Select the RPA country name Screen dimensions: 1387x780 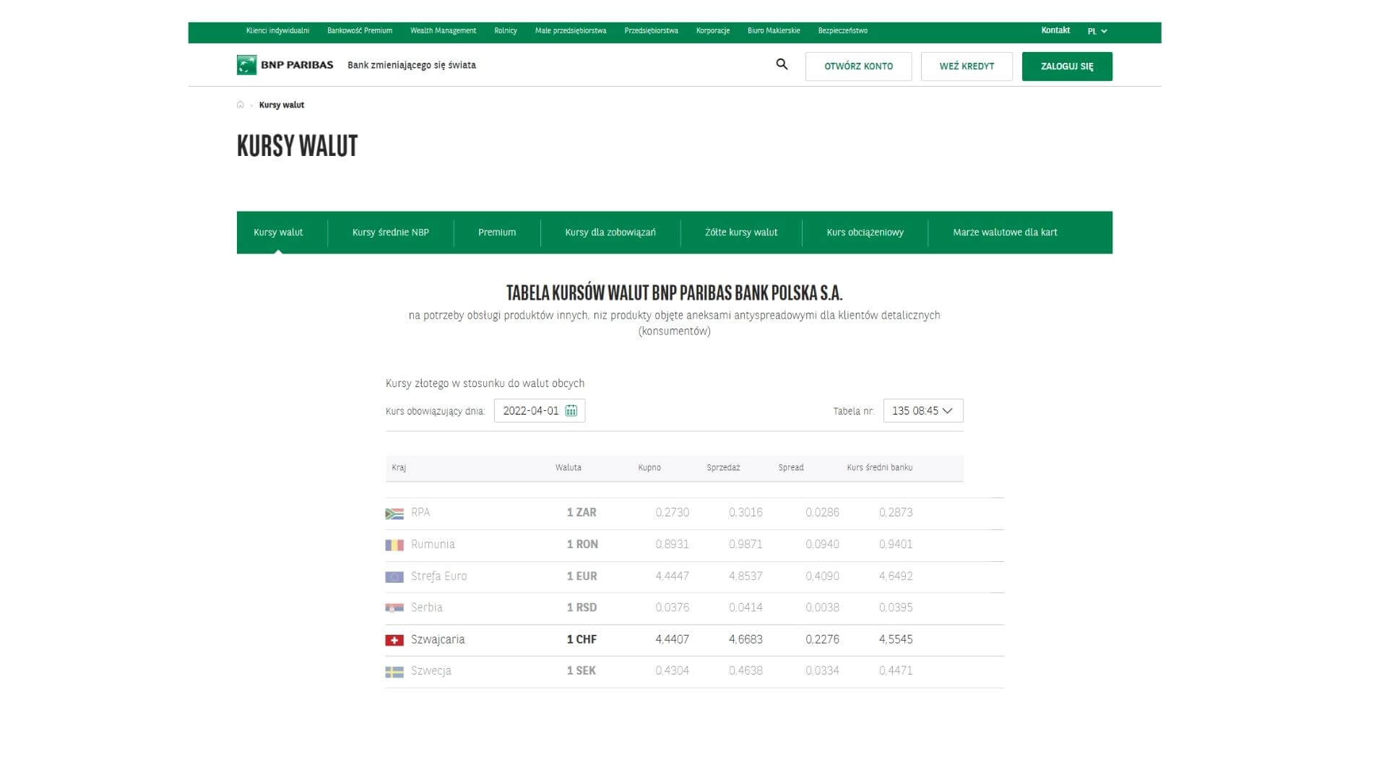pyautogui.click(x=420, y=512)
